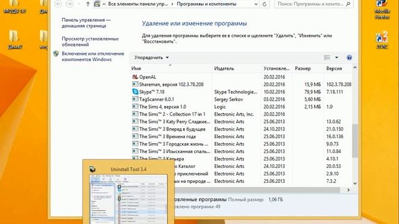This screenshot has width=399, height=224.
Task: Click the OpenAL program icon
Action: 135,77
